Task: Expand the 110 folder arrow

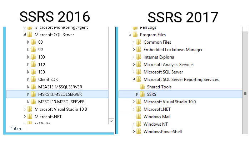Action: (28, 65)
